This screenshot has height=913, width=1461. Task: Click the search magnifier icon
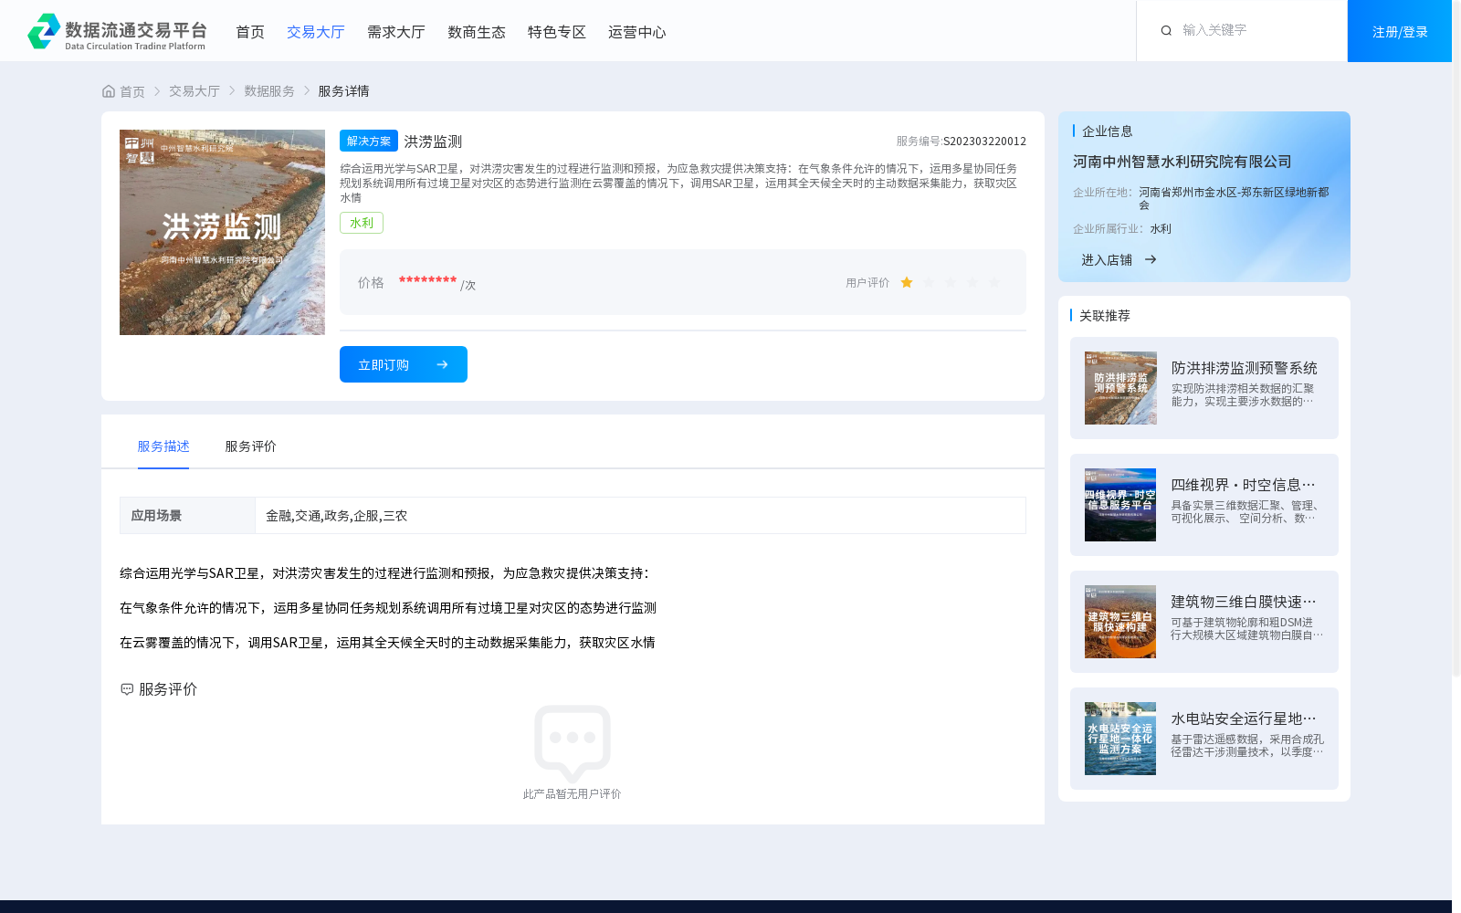pos(1166,31)
